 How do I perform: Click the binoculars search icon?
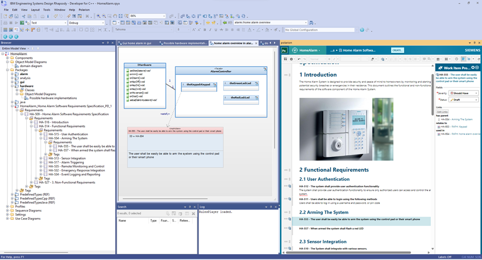pyautogui.click(x=311, y=23)
